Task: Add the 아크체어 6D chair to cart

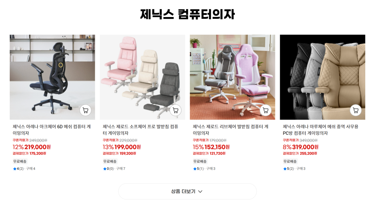Action: point(85,110)
